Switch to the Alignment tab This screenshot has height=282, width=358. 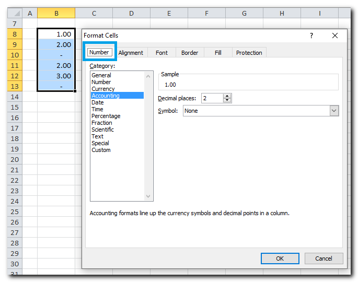[131, 53]
